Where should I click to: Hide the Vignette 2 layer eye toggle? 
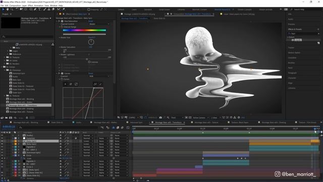2,147
